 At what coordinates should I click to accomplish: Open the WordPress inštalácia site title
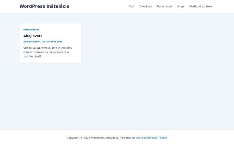click(44, 6)
